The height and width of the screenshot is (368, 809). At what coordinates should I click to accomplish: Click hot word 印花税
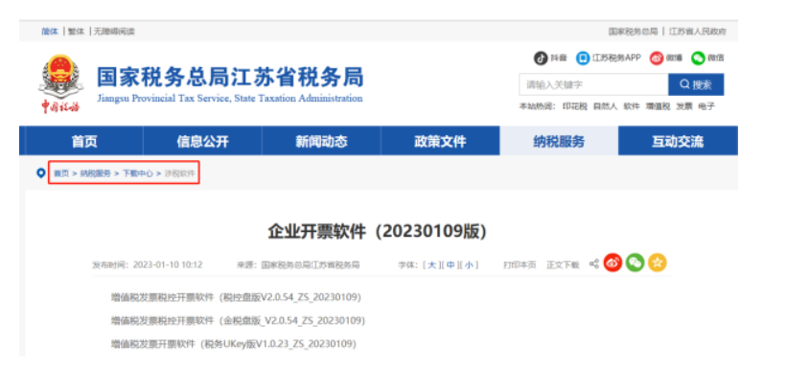point(575,106)
